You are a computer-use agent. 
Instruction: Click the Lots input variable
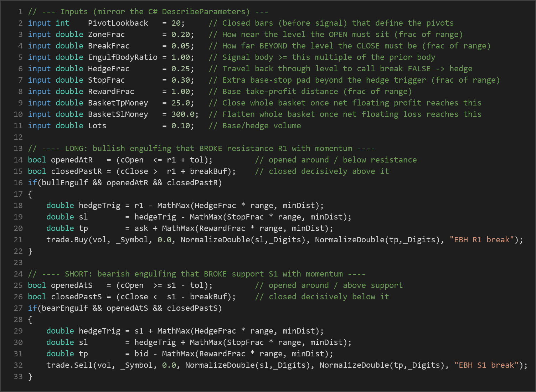click(x=97, y=126)
